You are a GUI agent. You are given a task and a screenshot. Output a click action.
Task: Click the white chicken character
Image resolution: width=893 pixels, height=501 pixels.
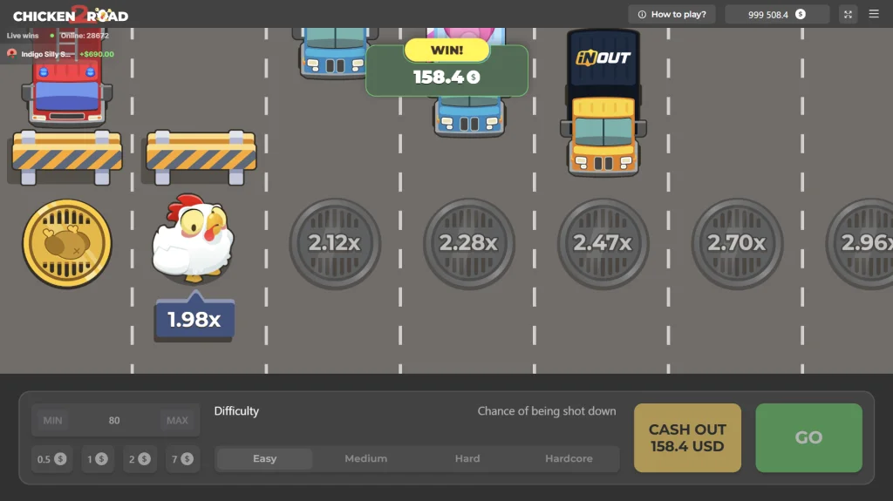pyautogui.click(x=193, y=238)
